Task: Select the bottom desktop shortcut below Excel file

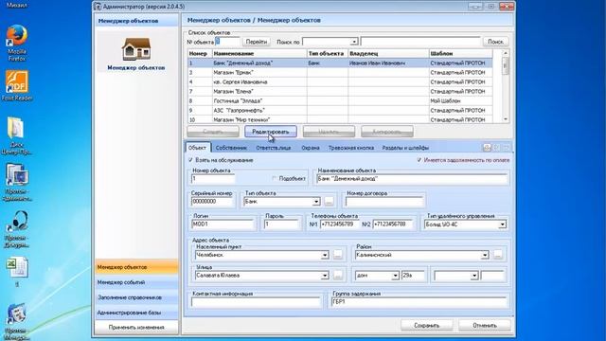Action: pyautogui.click(x=17, y=321)
